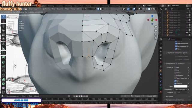Uncheck the Рассеивание об... checkbox
192x108 pixels.
point(176,46)
